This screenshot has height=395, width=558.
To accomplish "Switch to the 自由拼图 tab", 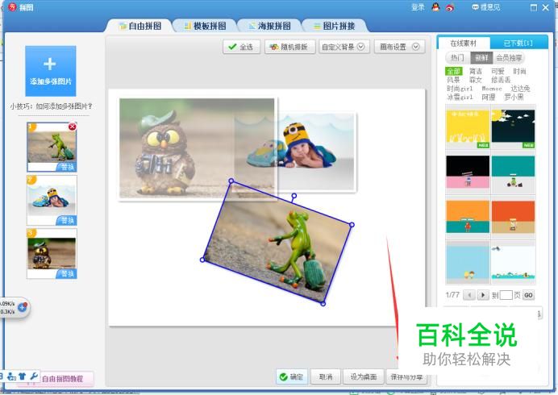I will 140,26.
